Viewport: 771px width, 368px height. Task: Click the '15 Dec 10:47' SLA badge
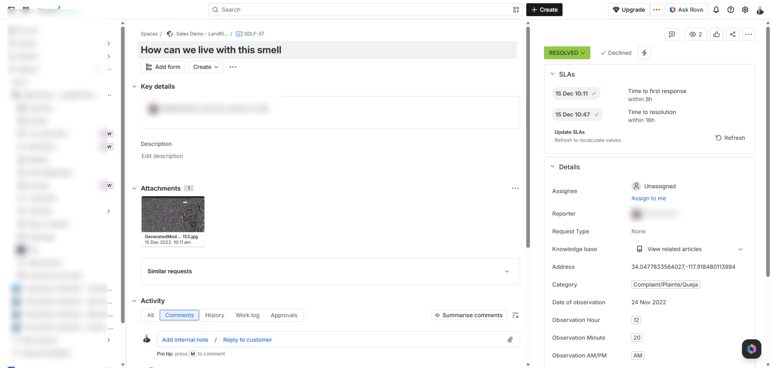pyautogui.click(x=577, y=114)
